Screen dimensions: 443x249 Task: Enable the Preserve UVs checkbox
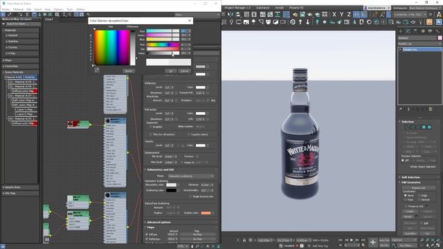pyautogui.click(x=406, y=206)
